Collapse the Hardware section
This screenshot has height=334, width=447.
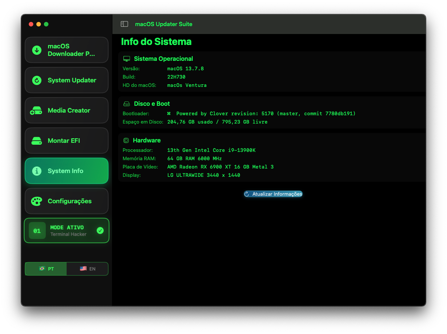(147, 140)
